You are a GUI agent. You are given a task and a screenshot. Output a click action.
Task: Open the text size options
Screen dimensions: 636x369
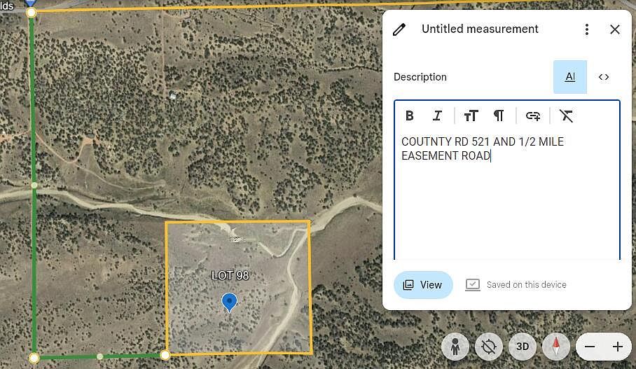coord(471,116)
